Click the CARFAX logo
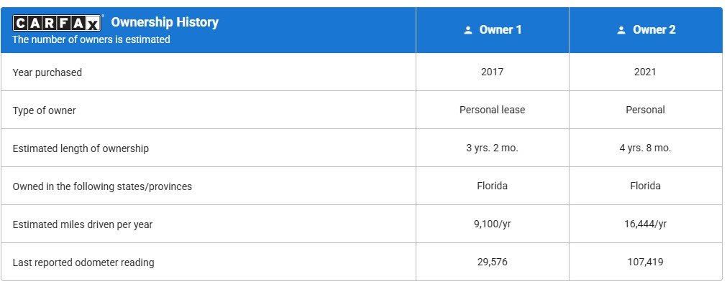Viewport: 727px width, 289px height. tap(58, 24)
